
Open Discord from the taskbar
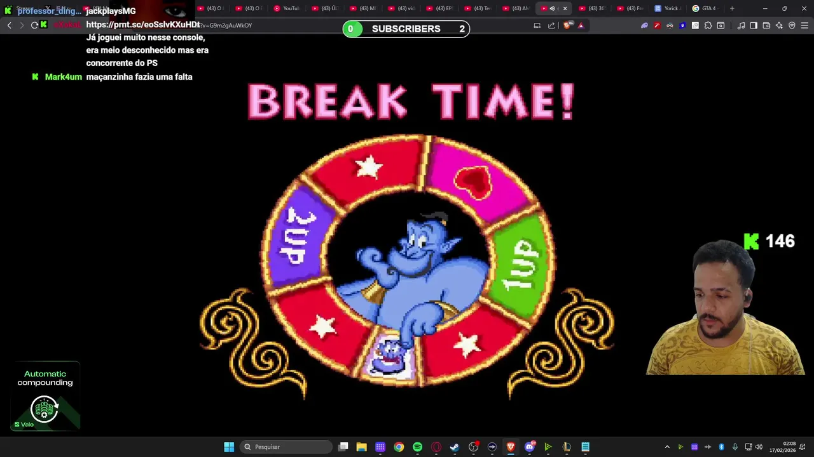pyautogui.click(x=530, y=447)
